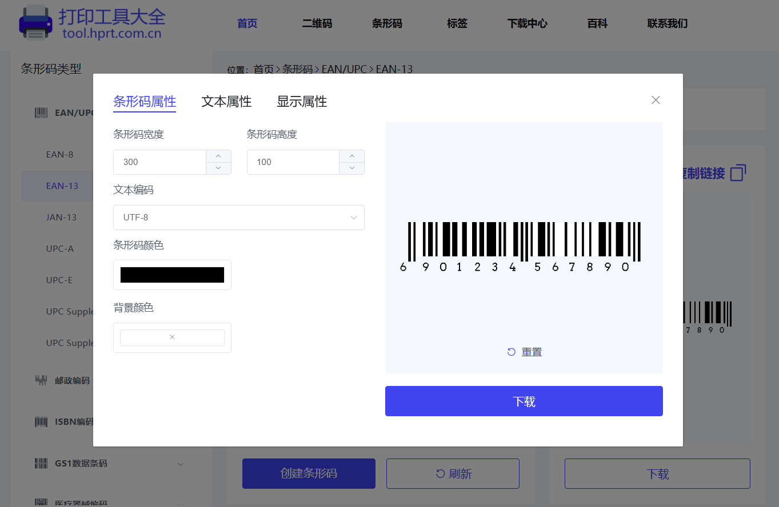
Task: Open the white background color swatch
Action: click(x=172, y=337)
